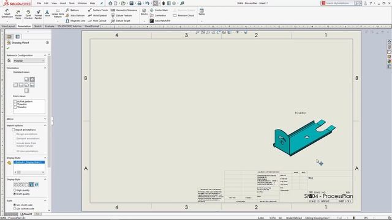
Task: Collapse the Orientation section
Action: [x=45, y=68]
